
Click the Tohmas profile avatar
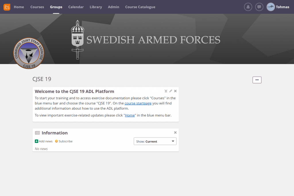point(270,7)
